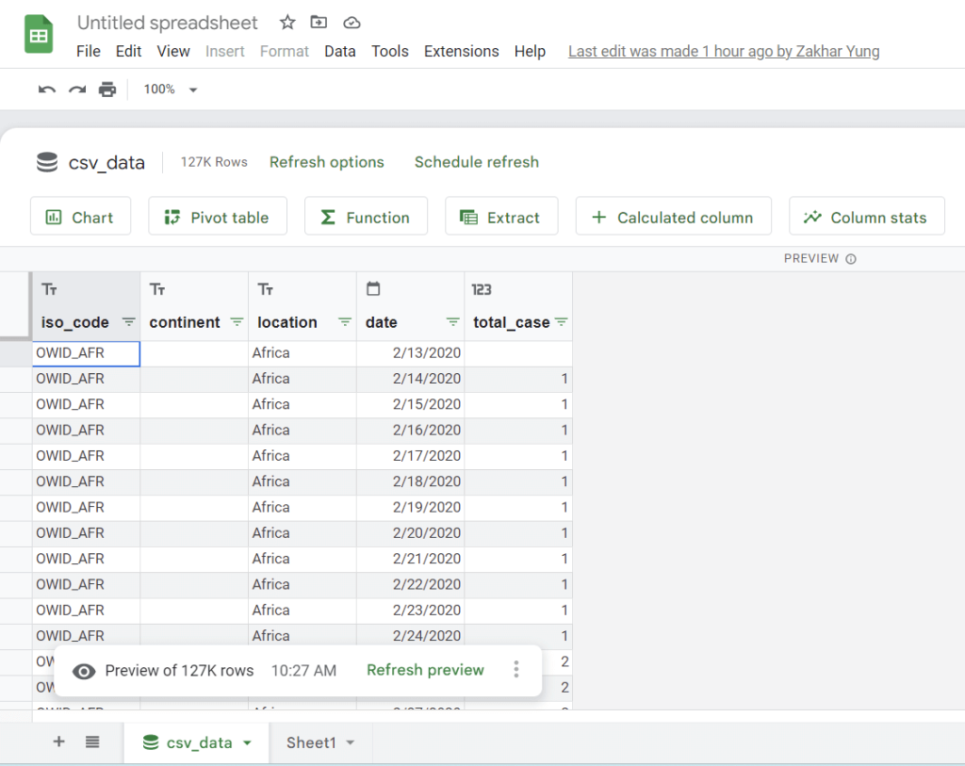
Task: Open the Chart creation tool
Action: click(80, 216)
